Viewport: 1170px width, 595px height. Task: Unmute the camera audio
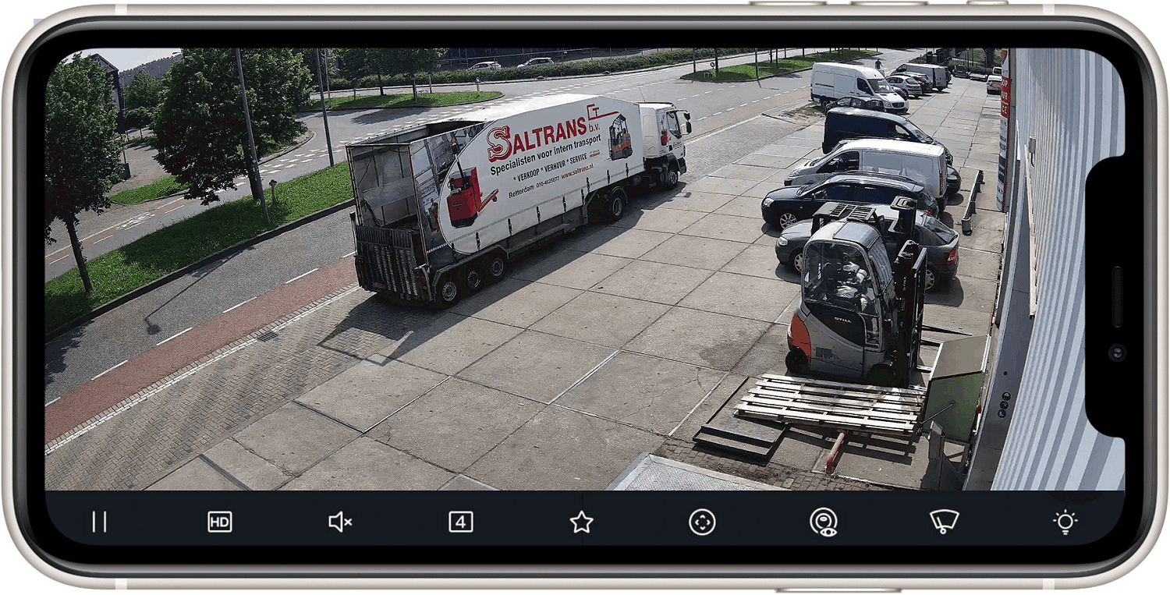(x=340, y=522)
